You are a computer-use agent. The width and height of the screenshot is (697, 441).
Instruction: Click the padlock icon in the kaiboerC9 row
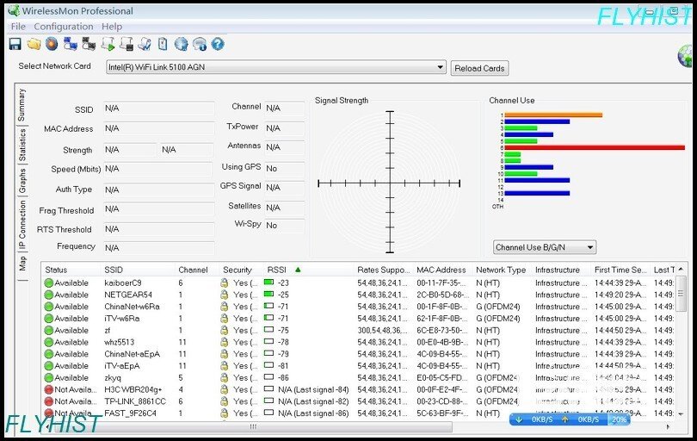[x=225, y=283]
